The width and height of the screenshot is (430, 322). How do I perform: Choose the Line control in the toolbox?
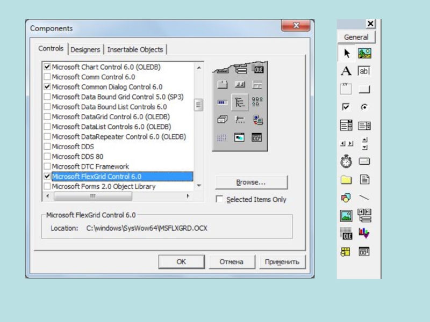[364, 198]
